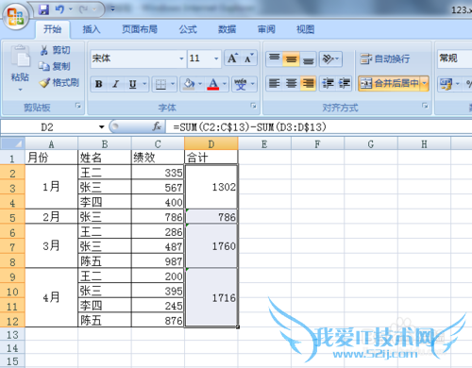Click the accounting number format icon
The height and width of the screenshot is (368, 472).
click(446, 84)
